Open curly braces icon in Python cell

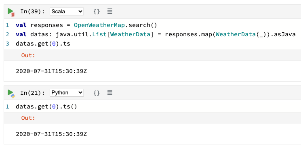(x=97, y=93)
